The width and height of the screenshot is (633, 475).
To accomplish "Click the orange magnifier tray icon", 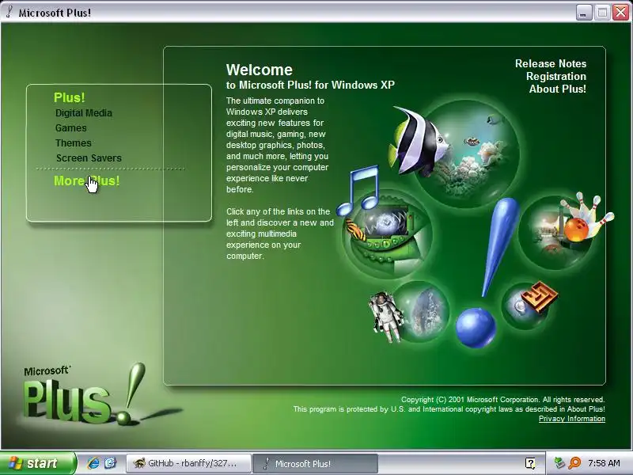I will coord(574,463).
